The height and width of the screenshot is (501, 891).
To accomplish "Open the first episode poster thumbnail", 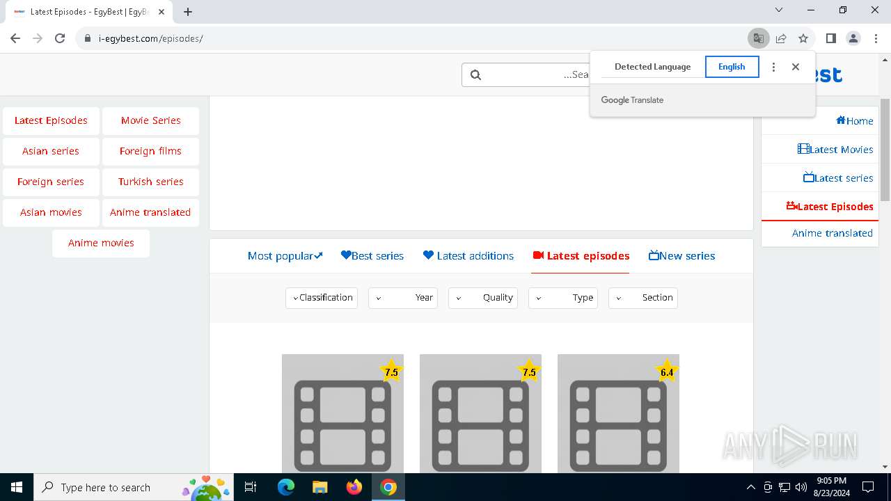I will tap(342, 414).
